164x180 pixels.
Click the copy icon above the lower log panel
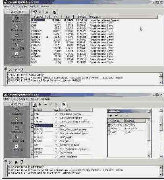(x=16, y=162)
